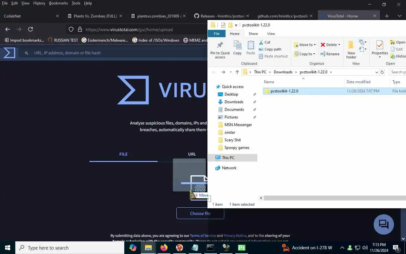Open the Explorer File tab
406x254 pixels.
coord(217,34)
